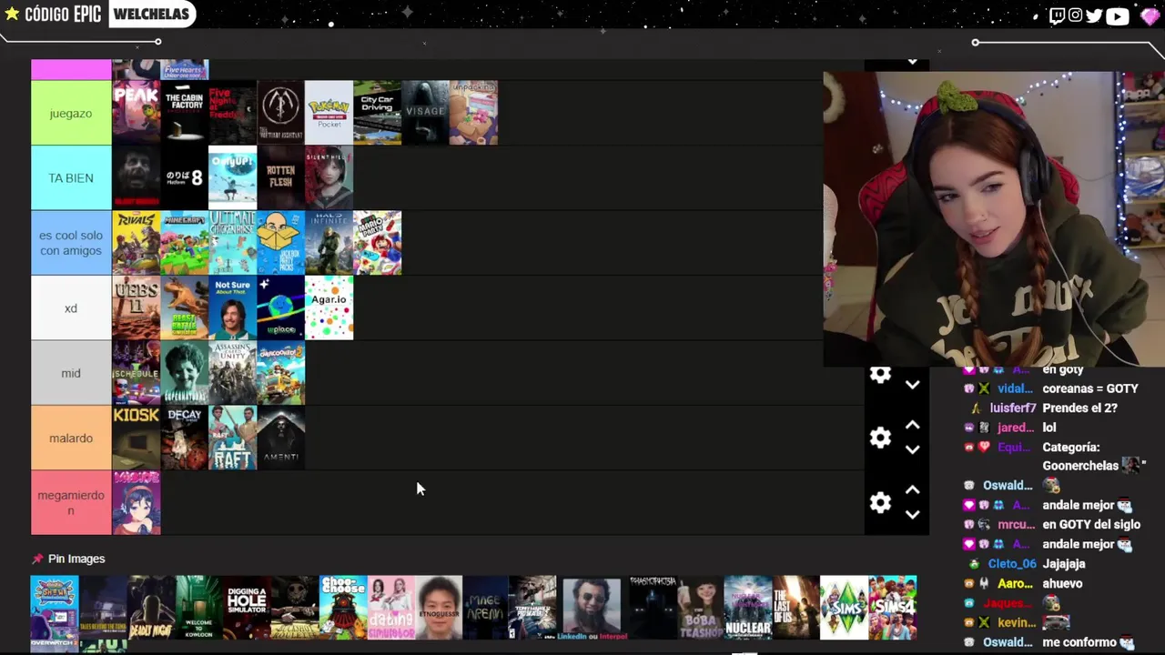The width and height of the screenshot is (1165, 655).
Task: Pick the City Car Driving tile
Action: (x=377, y=113)
